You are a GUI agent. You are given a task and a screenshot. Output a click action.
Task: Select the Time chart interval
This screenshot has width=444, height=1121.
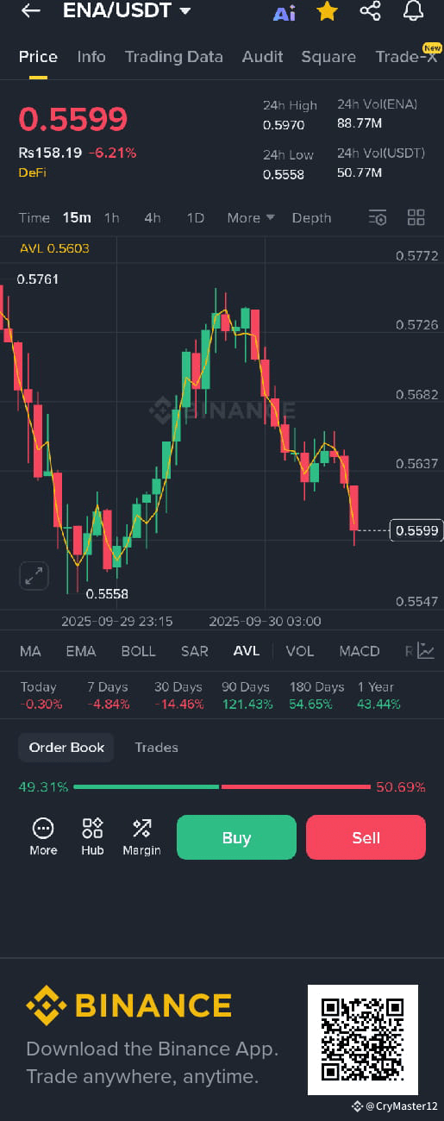[34, 218]
